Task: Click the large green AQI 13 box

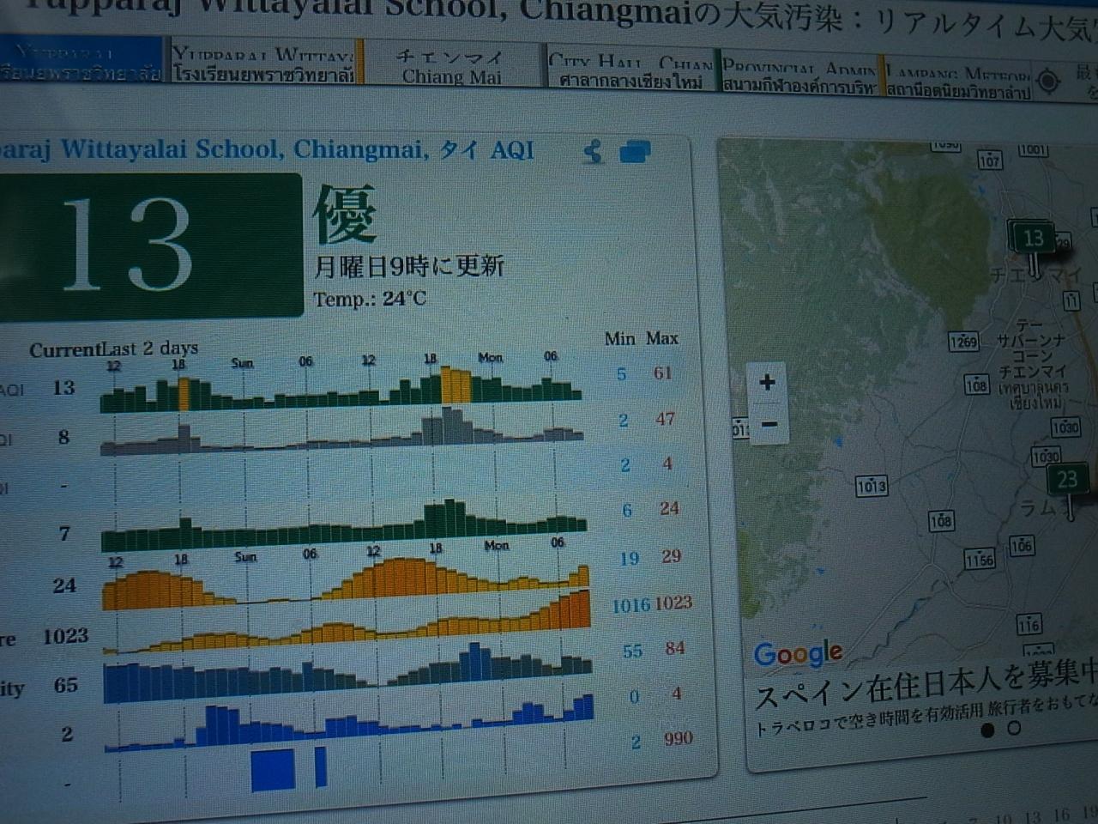Action: (149, 245)
